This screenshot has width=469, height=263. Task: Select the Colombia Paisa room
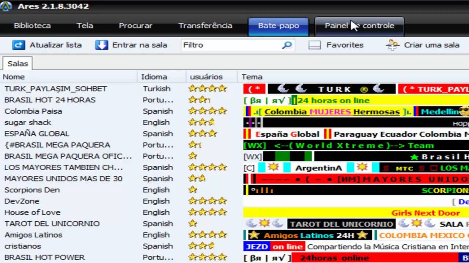pyautogui.click(x=33, y=111)
